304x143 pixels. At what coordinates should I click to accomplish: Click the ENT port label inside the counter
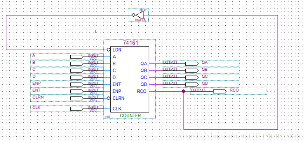117,84
